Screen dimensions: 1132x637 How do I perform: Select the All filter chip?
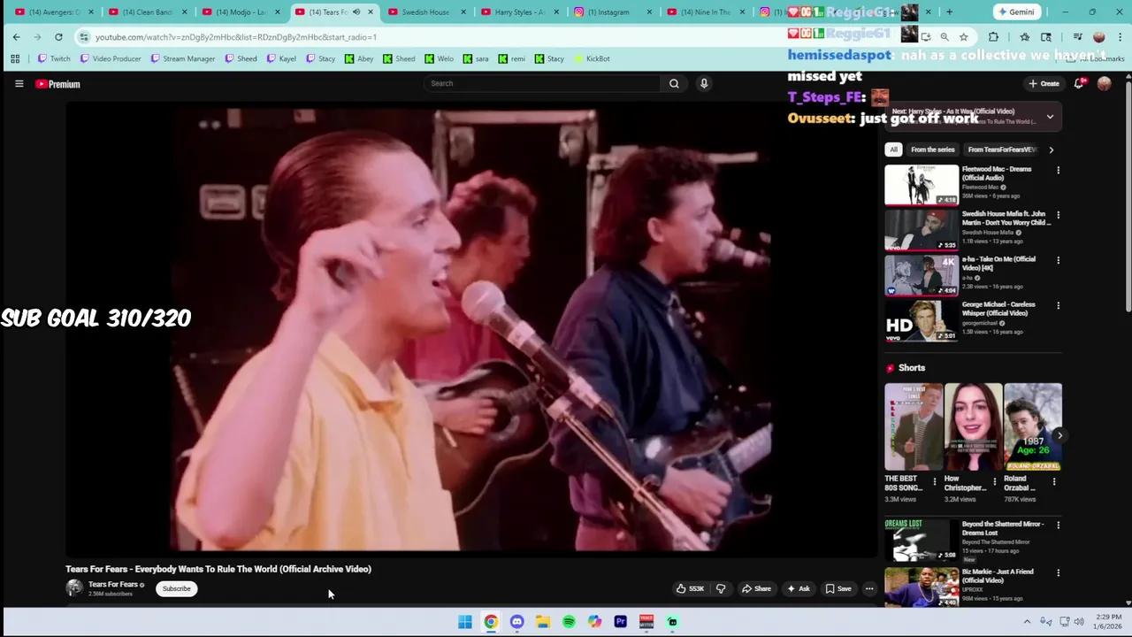(894, 150)
